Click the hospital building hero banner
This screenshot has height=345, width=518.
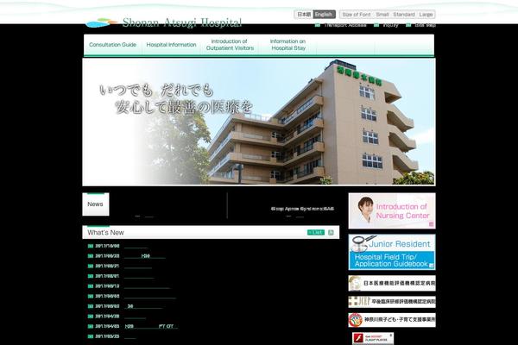click(259, 122)
